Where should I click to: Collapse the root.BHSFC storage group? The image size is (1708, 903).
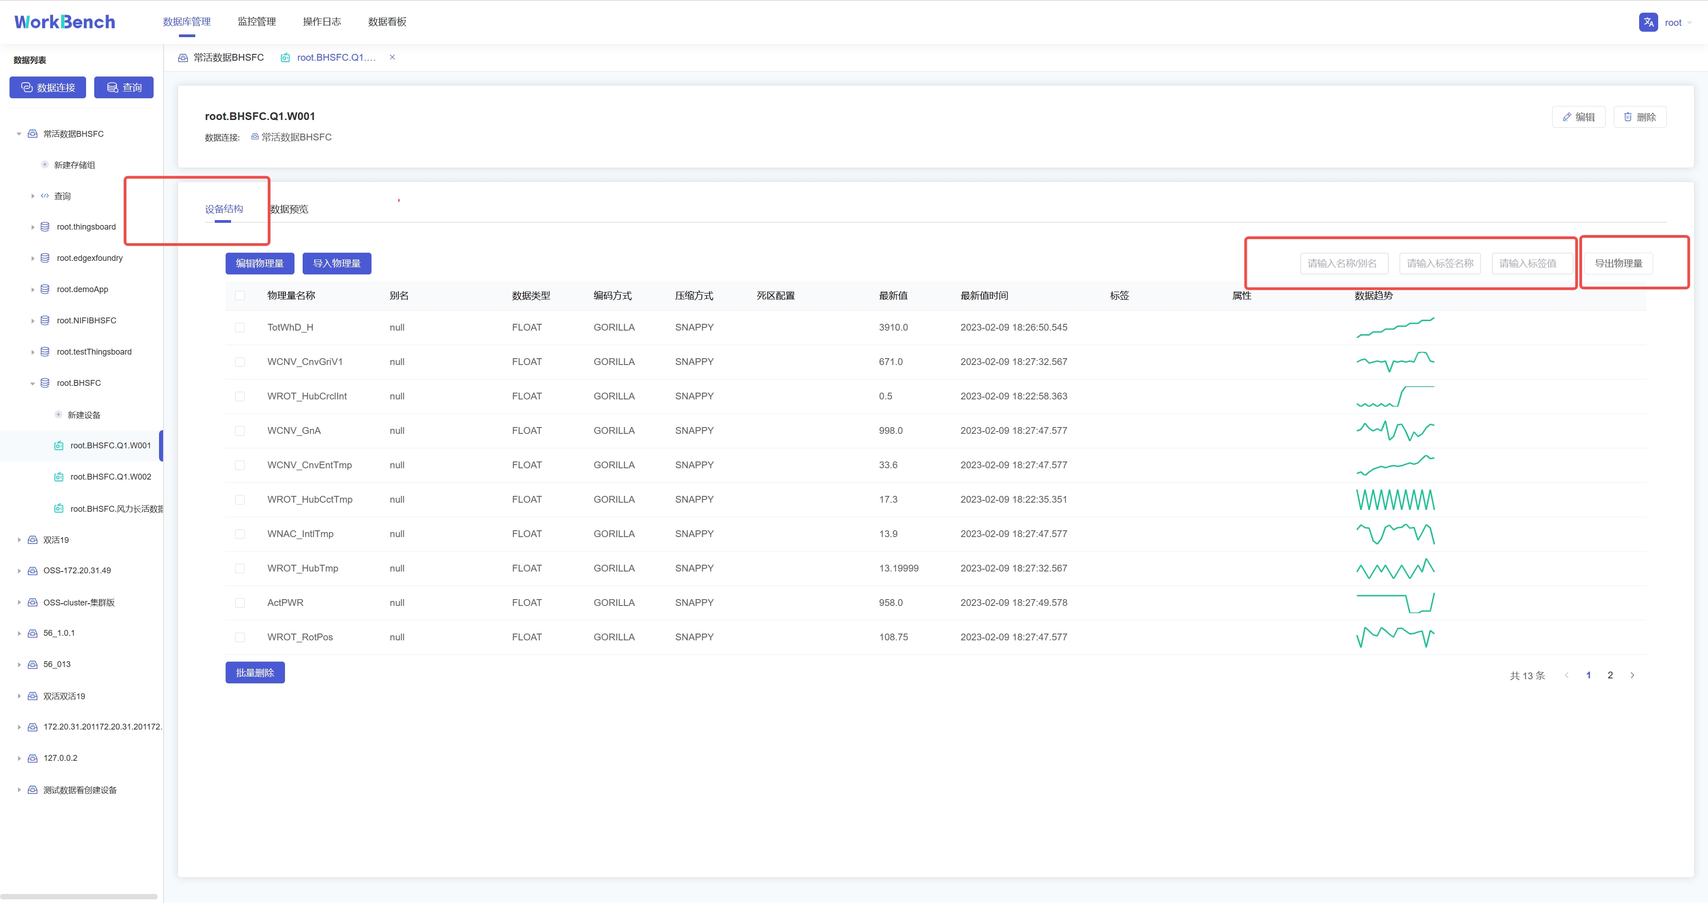33,383
